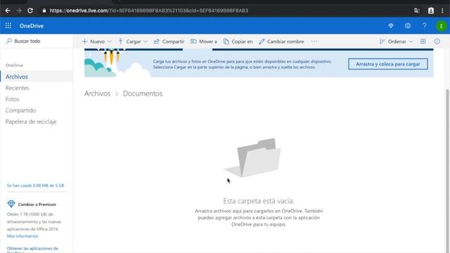Open the account avatar E
The width and height of the screenshot is (450, 253).
pyautogui.click(x=442, y=26)
